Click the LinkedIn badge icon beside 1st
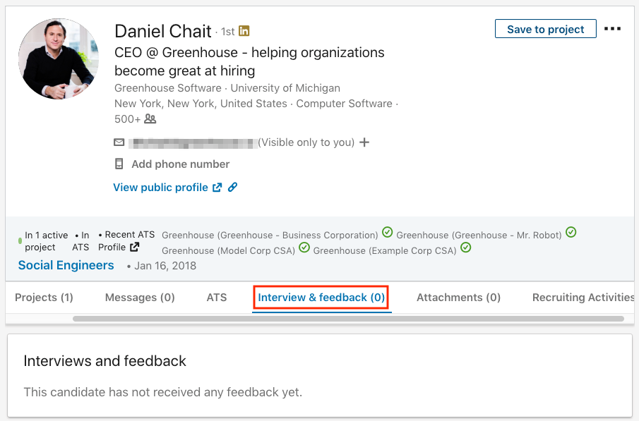The width and height of the screenshot is (639, 421). [244, 31]
